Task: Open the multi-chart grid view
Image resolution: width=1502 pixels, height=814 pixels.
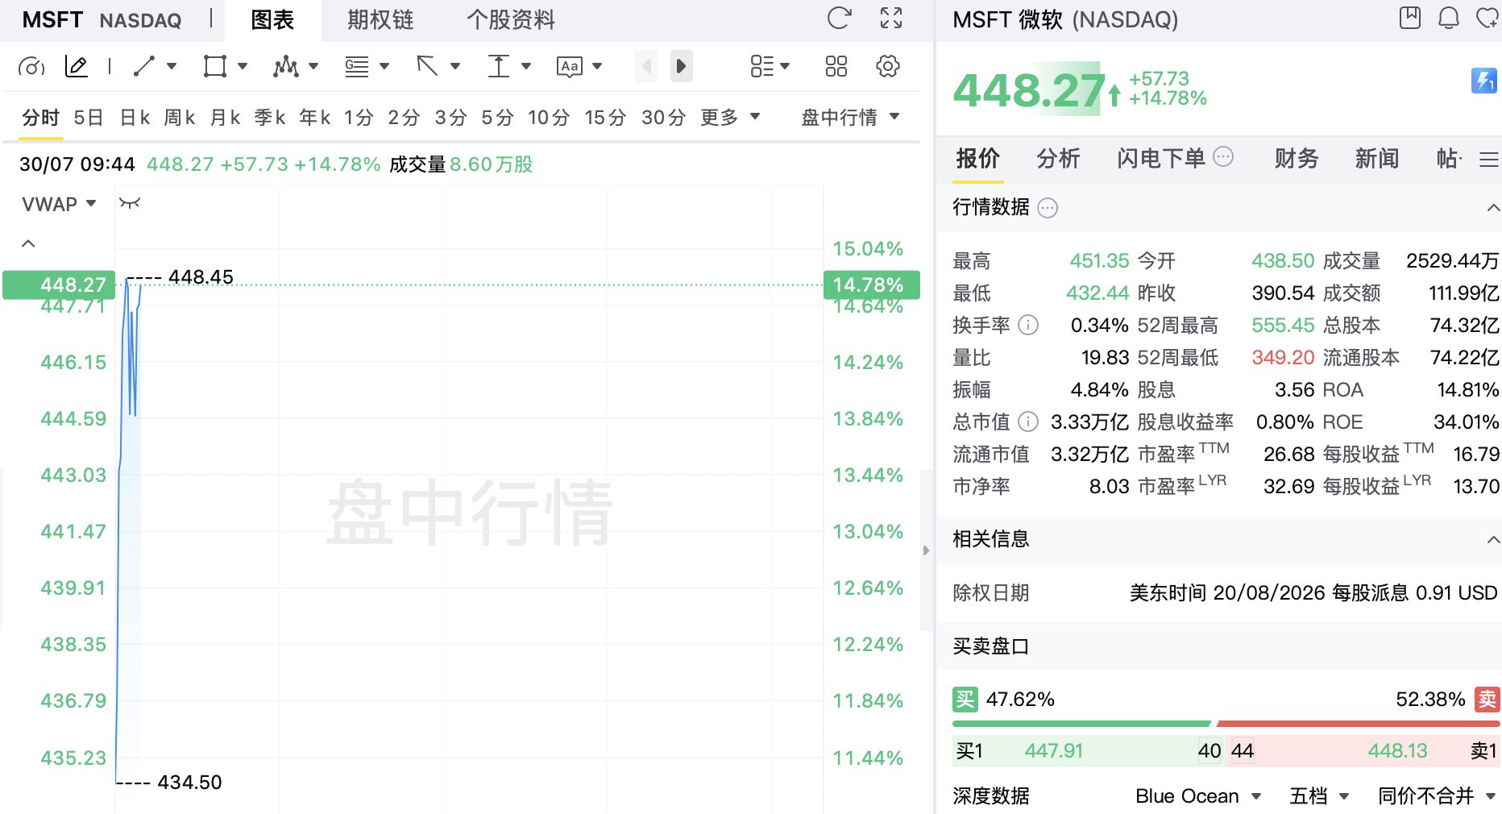Action: click(836, 66)
